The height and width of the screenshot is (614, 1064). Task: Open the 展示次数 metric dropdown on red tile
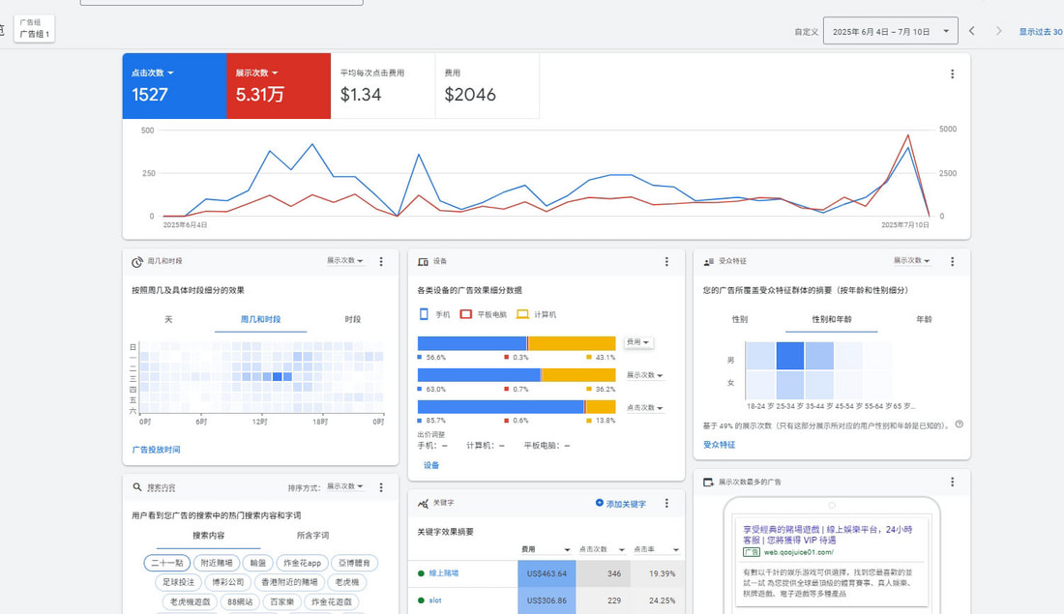[x=256, y=73]
